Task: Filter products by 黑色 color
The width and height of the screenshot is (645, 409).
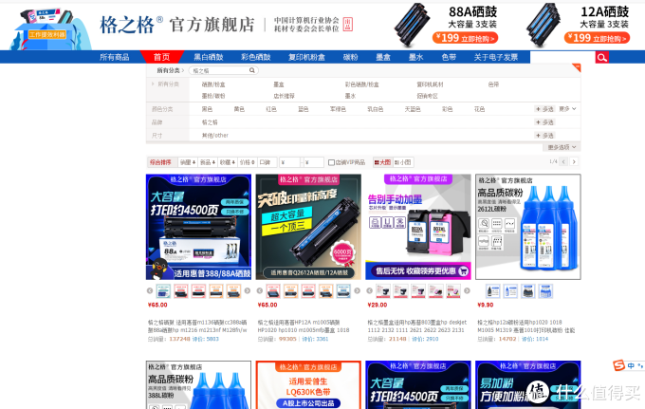Action: (207, 109)
